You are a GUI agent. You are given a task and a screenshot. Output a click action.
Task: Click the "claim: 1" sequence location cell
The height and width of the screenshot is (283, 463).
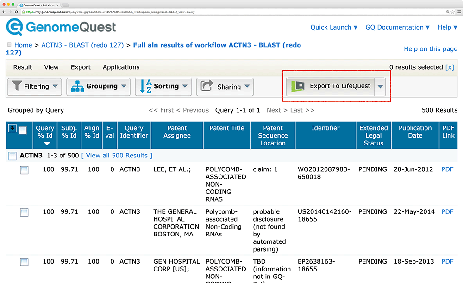[x=265, y=169]
